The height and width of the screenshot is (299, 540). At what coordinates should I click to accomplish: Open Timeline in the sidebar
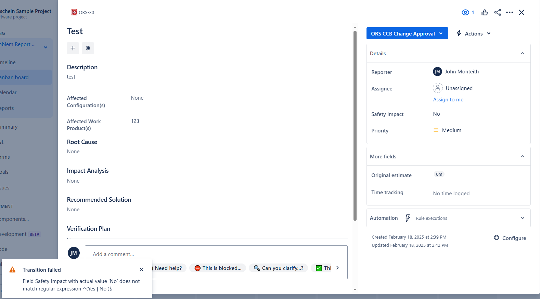[x=8, y=62]
